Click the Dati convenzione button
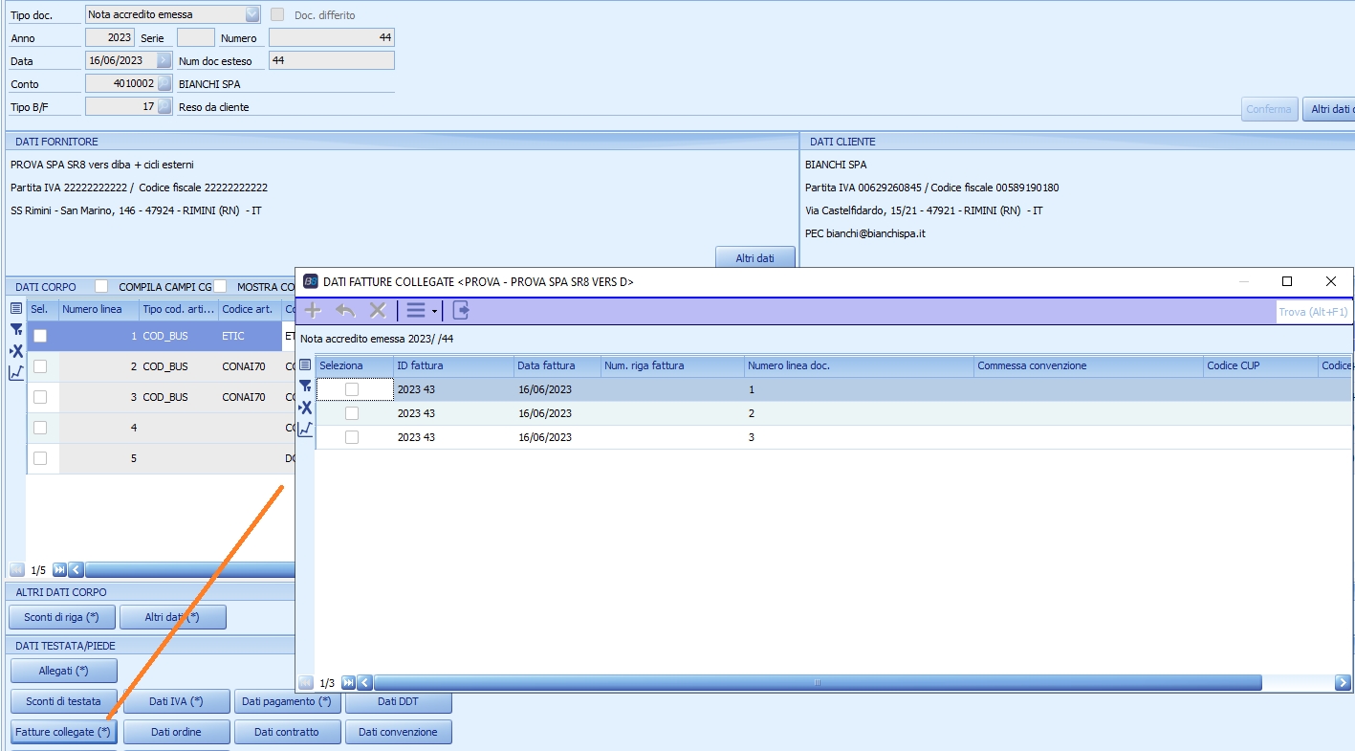 pos(399,732)
